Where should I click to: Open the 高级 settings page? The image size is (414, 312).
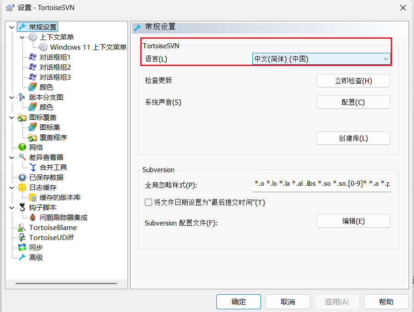[36, 257]
